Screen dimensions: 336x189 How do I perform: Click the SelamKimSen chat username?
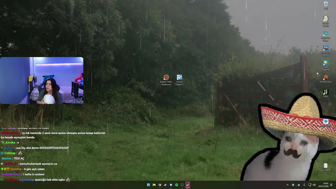click(11, 174)
